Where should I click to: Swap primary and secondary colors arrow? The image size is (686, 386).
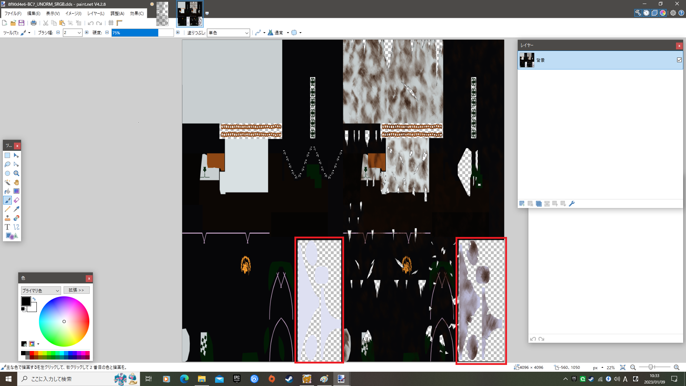point(34,299)
